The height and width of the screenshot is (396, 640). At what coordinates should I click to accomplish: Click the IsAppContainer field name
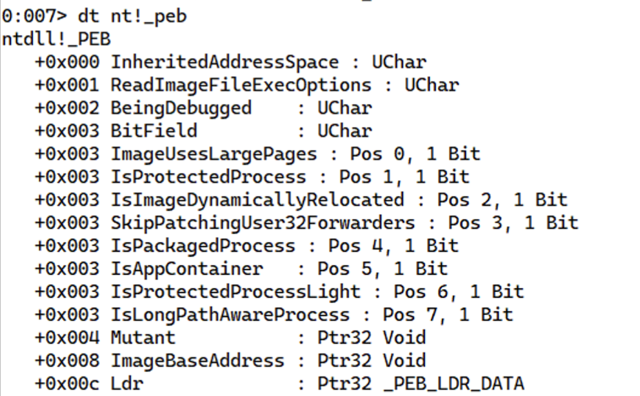pyautogui.click(x=186, y=269)
